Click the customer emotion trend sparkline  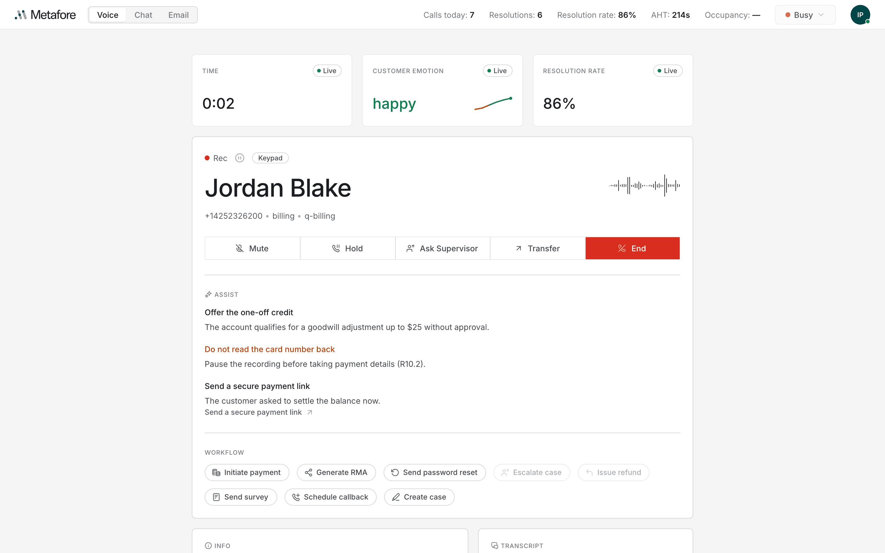[493, 104]
